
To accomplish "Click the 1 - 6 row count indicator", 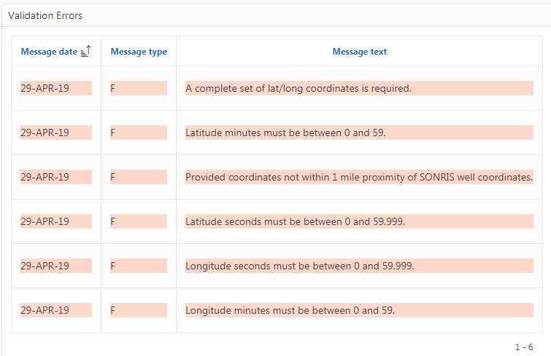I will pyautogui.click(x=523, y=347).
